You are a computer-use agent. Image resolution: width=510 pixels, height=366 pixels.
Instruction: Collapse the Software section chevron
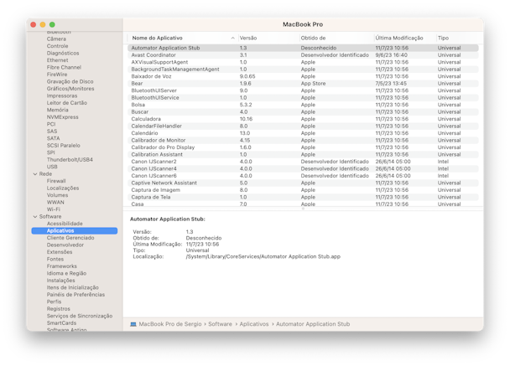click(35, 217)
